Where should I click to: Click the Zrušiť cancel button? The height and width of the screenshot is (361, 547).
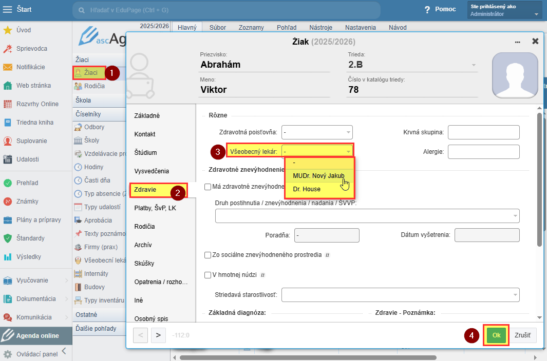pos(522,335)
